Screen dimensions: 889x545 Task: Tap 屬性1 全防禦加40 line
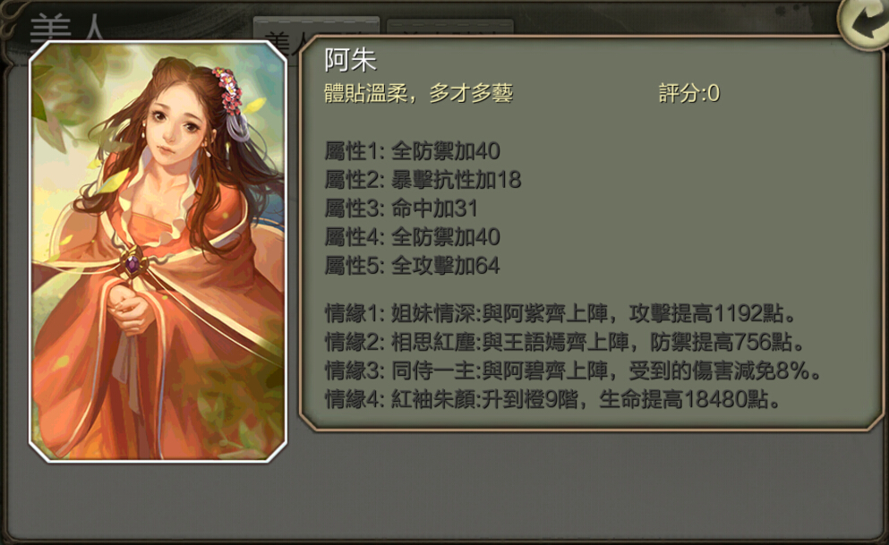point(412,151)
